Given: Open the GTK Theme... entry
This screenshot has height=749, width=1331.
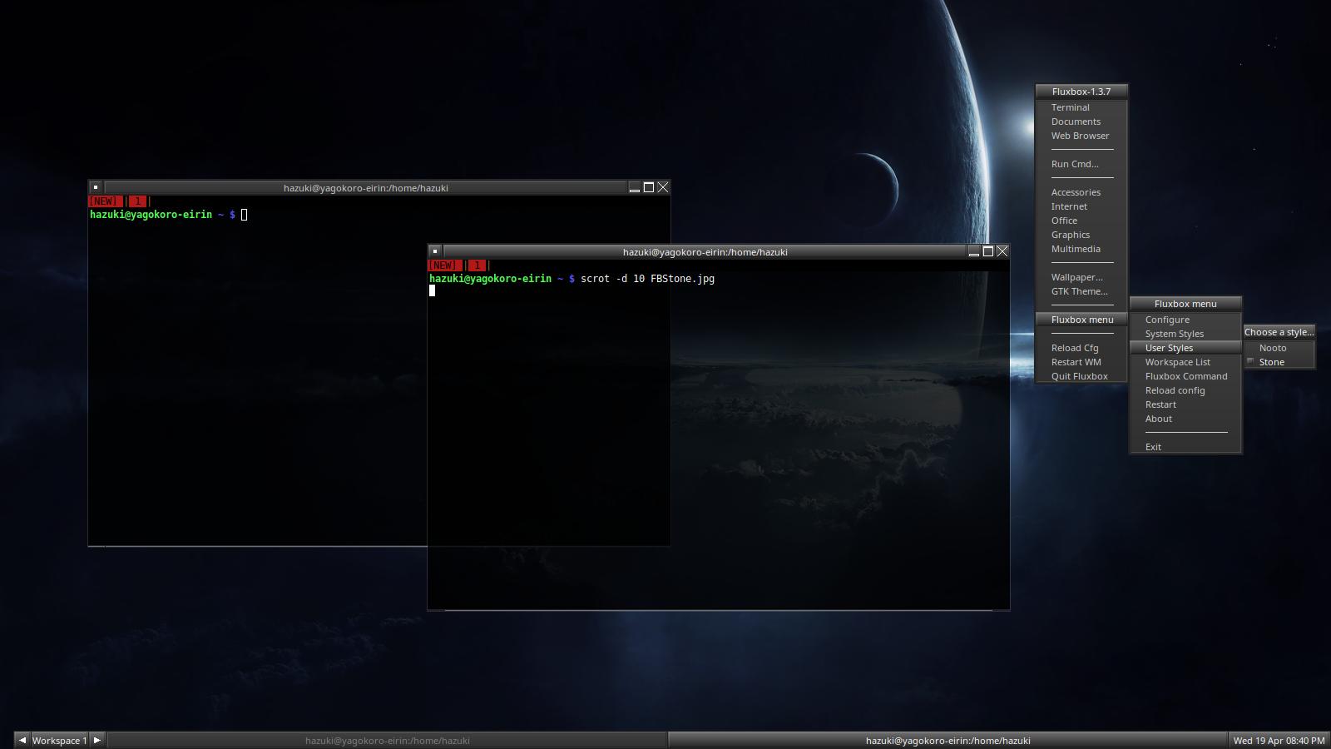Looking at the screenshot, I should pos(1081,291).
